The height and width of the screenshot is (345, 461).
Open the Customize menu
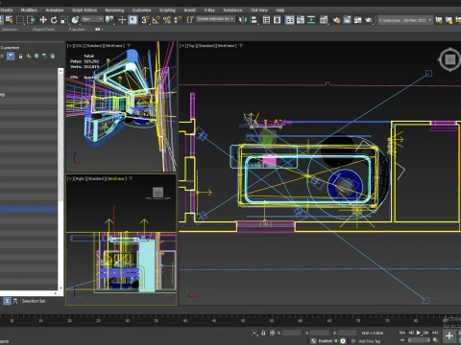141,11
